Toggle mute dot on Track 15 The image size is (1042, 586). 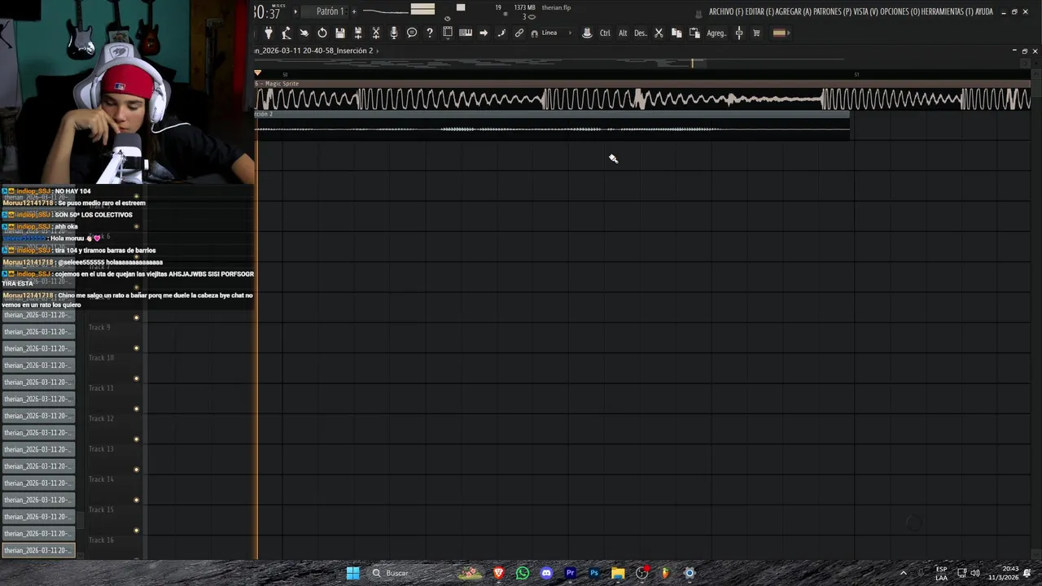click(x=136, y=500)
